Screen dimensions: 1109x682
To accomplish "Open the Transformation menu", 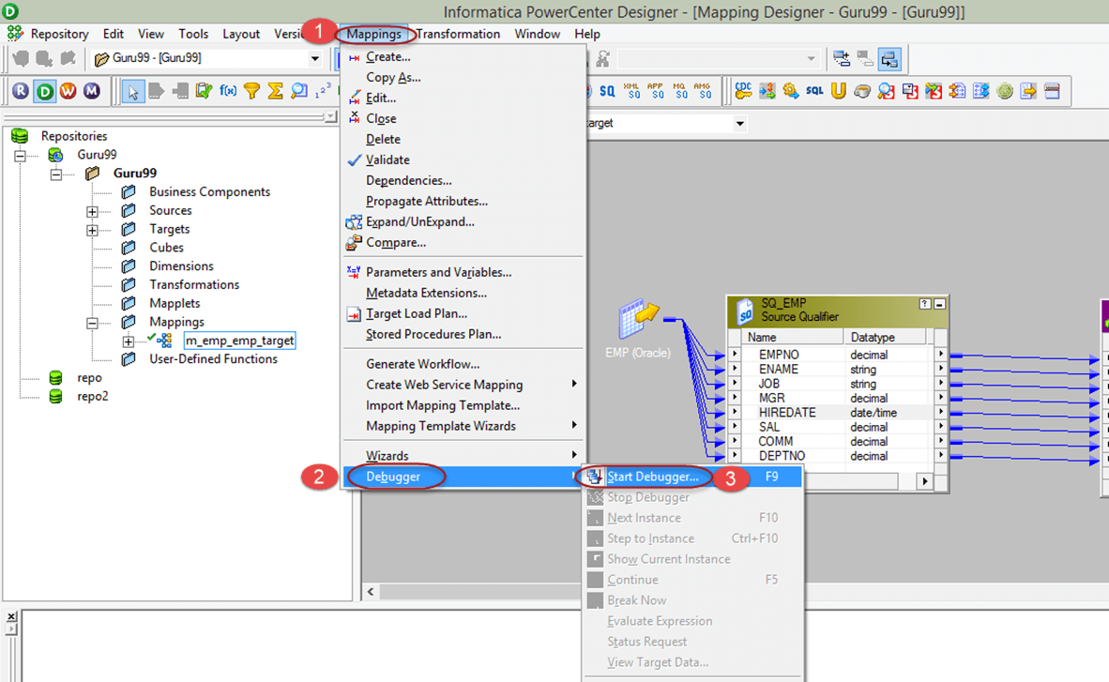I will pos(458,34).
